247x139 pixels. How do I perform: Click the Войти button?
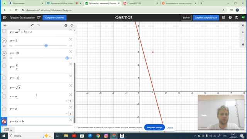[186, 17]
